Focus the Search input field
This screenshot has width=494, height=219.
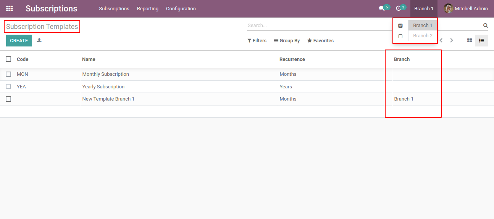(319, 26)
